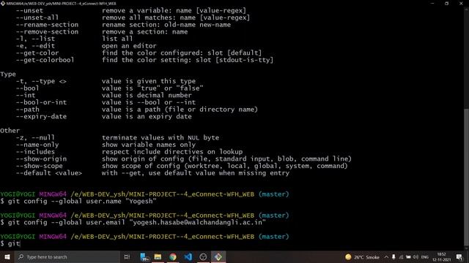Click the '-t, --type <>' option text
The height and width of the screenshot is (263, 469).
[41, 81]
